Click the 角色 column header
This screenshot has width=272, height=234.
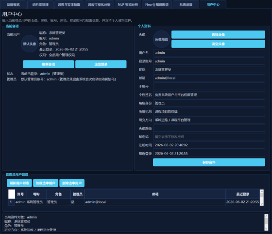coord(58,194)
